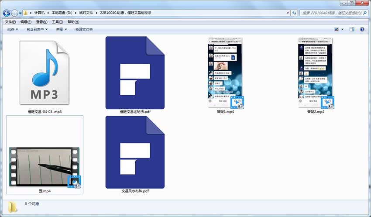
Task: Open the 编辑(E) menu
Action: click(26, 22)
